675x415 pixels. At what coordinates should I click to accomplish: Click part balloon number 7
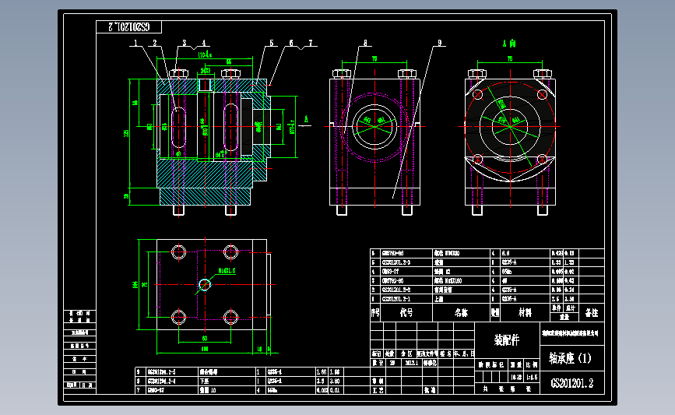coord(311,43)
